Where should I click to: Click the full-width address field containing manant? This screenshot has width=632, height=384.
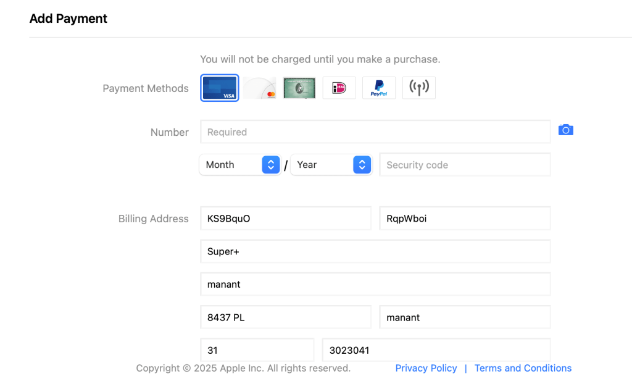[x=375, y=285]
